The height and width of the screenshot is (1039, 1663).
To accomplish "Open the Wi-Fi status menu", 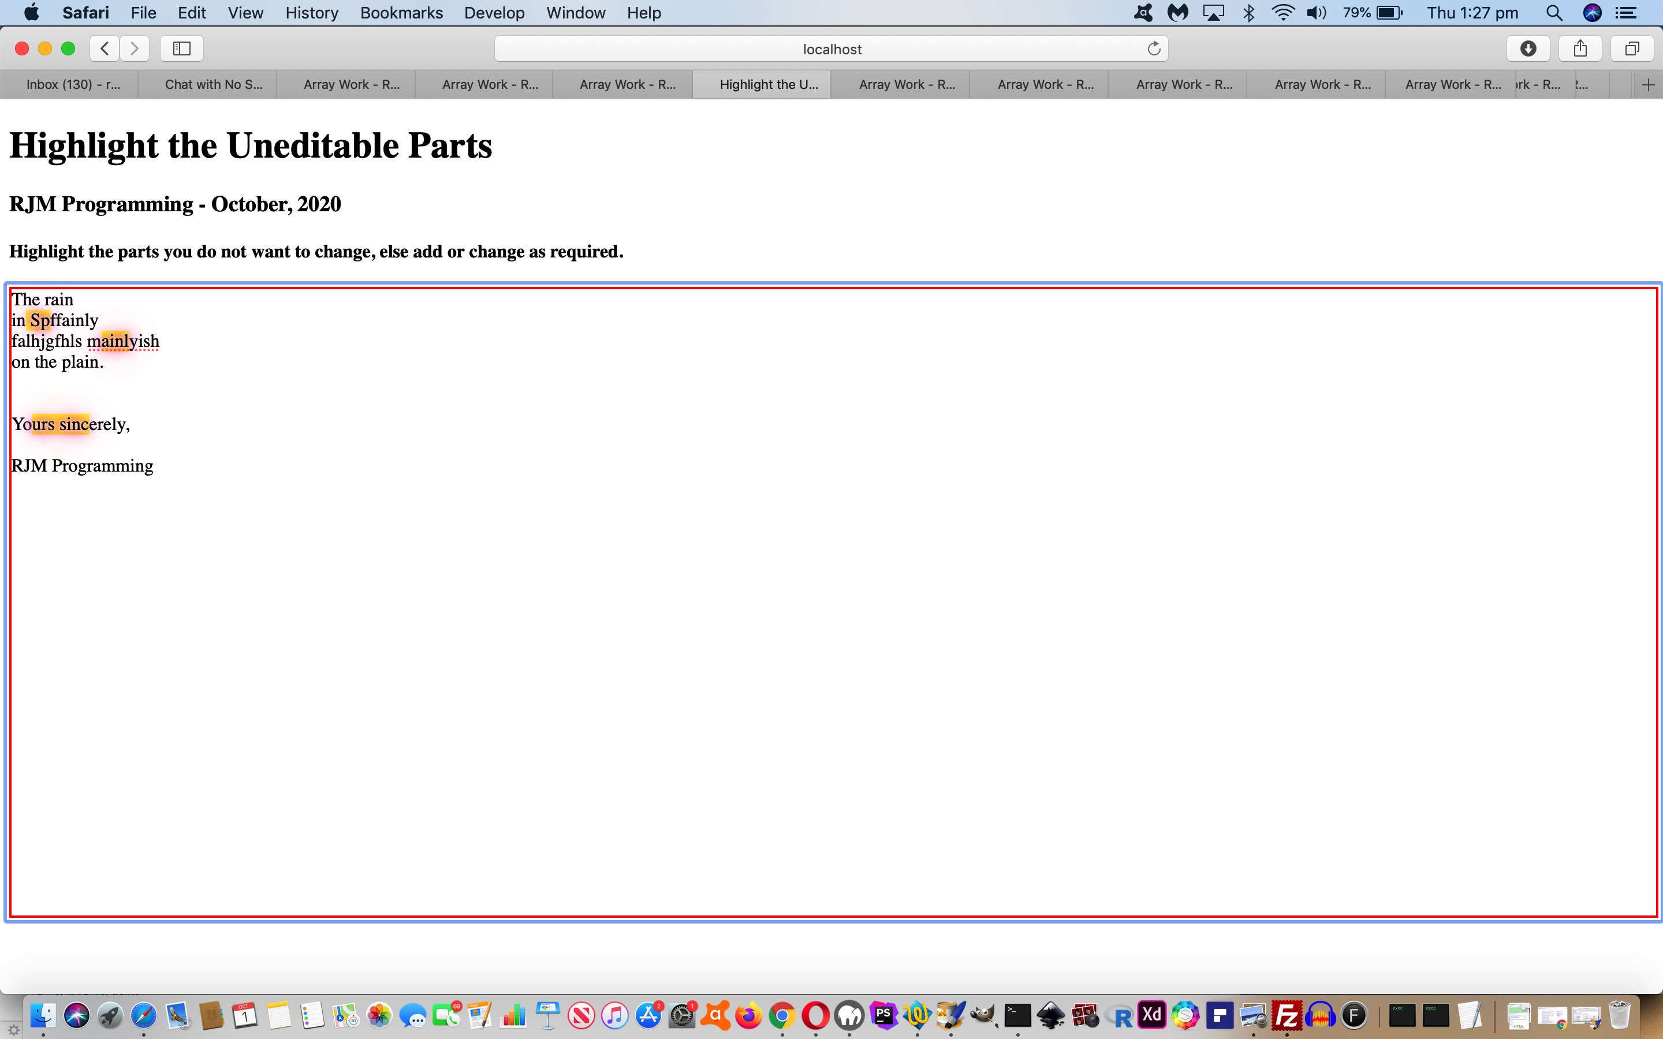I will pos(1282,12).
